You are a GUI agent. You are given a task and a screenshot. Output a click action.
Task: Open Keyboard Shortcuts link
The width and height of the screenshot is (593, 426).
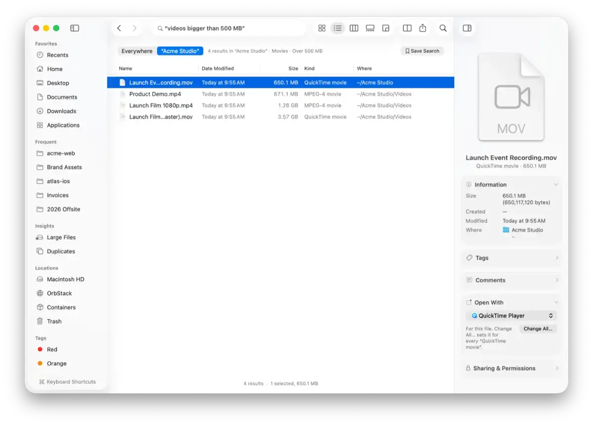tap(67, 382)
